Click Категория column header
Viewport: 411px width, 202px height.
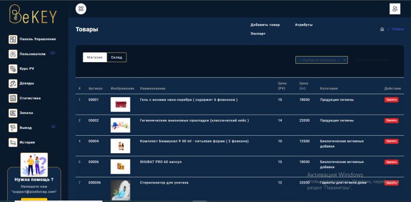(329, 89)
